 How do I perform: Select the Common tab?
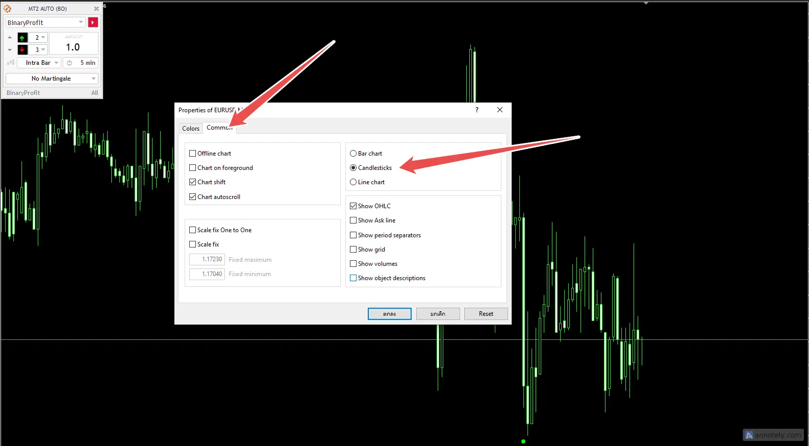(219, 128)
